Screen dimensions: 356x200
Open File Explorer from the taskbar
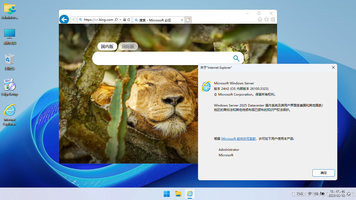178,194
